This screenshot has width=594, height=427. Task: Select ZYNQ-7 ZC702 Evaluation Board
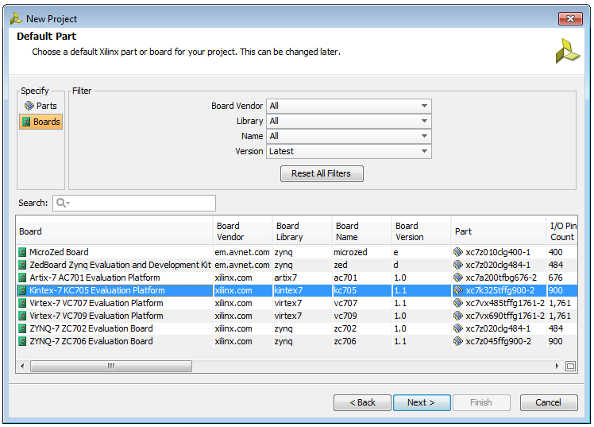pos(297,328)
